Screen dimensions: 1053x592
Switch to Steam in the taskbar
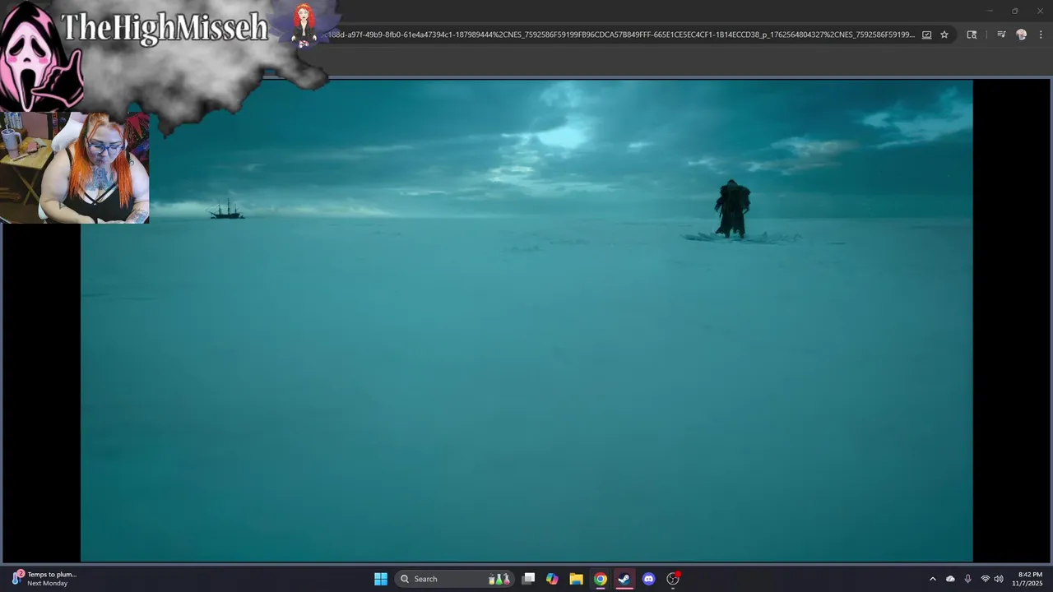point(624,579)
